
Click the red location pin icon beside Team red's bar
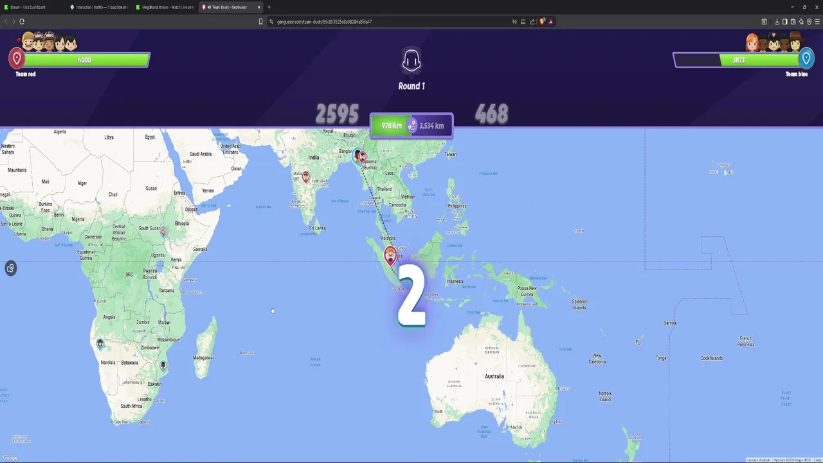(x=16, y=59)
